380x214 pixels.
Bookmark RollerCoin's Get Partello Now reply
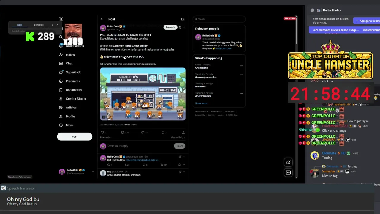coord(179,165)
